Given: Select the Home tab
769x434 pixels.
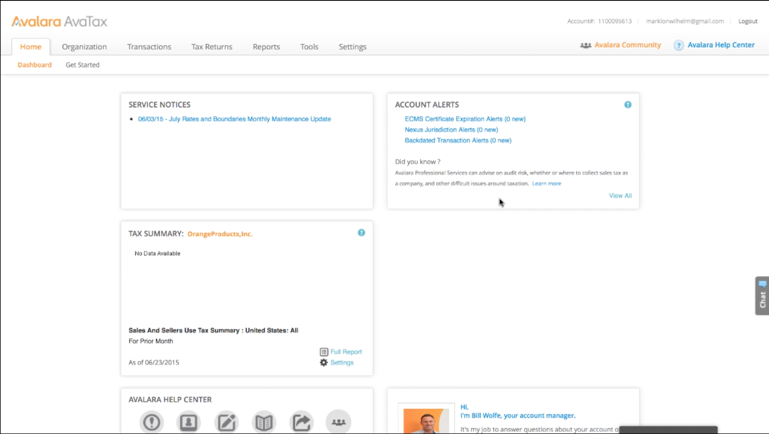Looking at the screenshot, I should [31, 46].
